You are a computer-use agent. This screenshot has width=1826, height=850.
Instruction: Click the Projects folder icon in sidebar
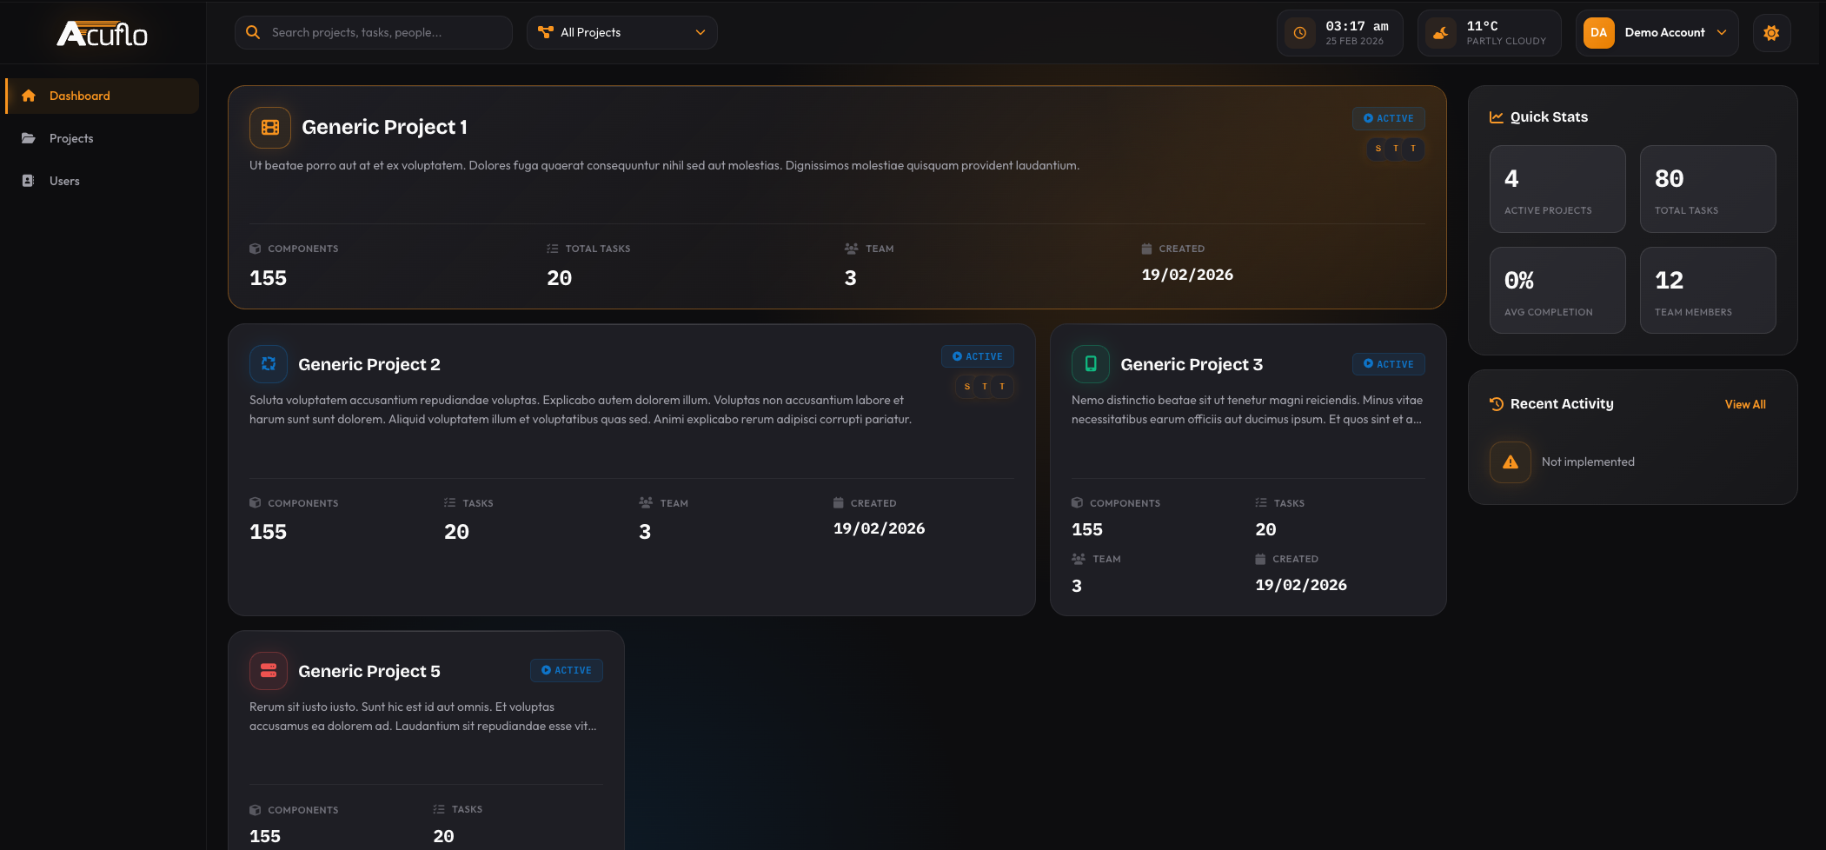coord(29,138)
